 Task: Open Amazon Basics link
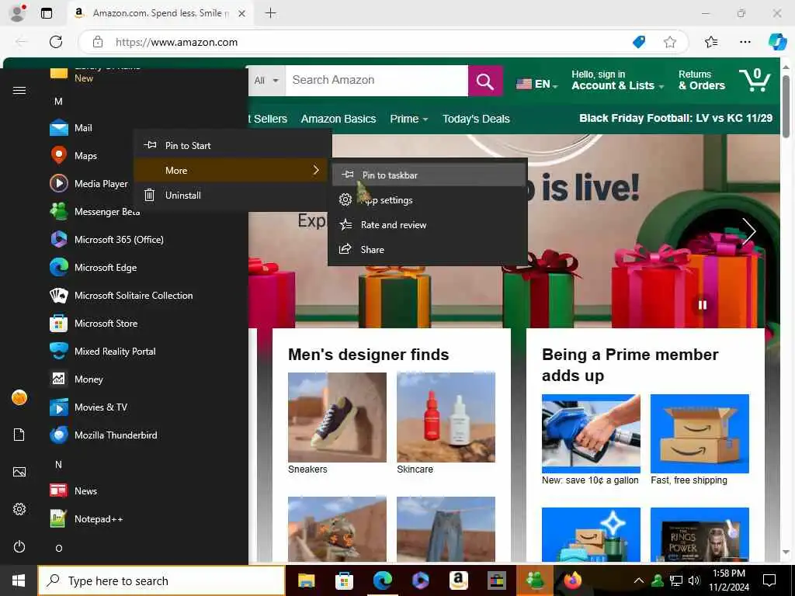tap(338, 119)
